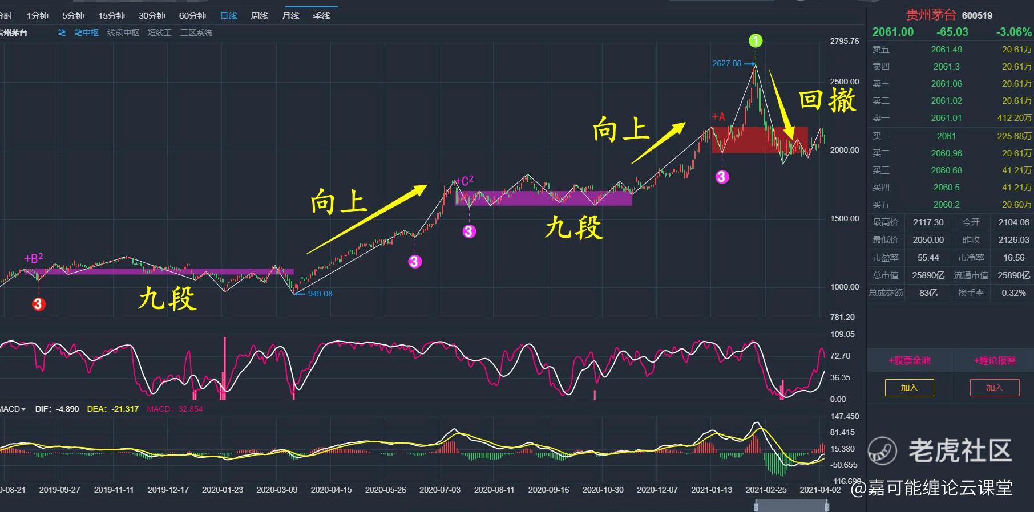Enable the 短线王 indicator
Screen dimensions: 1034x512
tap(160, 32)
